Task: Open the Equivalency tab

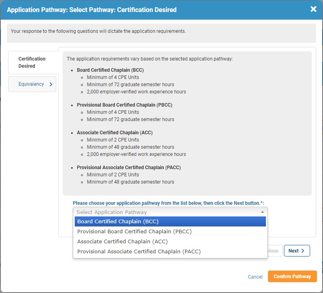Action: coord(31,85)
